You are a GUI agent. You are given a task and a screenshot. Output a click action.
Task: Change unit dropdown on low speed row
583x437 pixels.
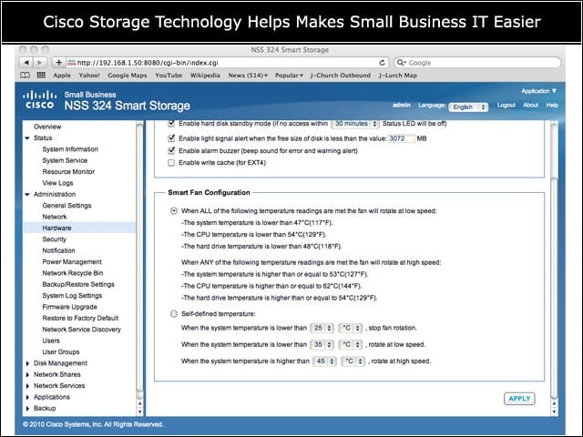[351, 344]
